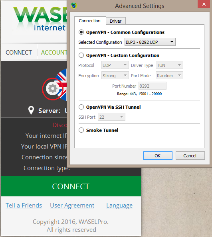
Task: Click the Advanced Settings window app icon
Action: (x=74, y=6)
